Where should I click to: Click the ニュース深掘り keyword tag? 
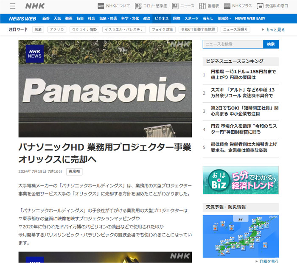(235, 30)
